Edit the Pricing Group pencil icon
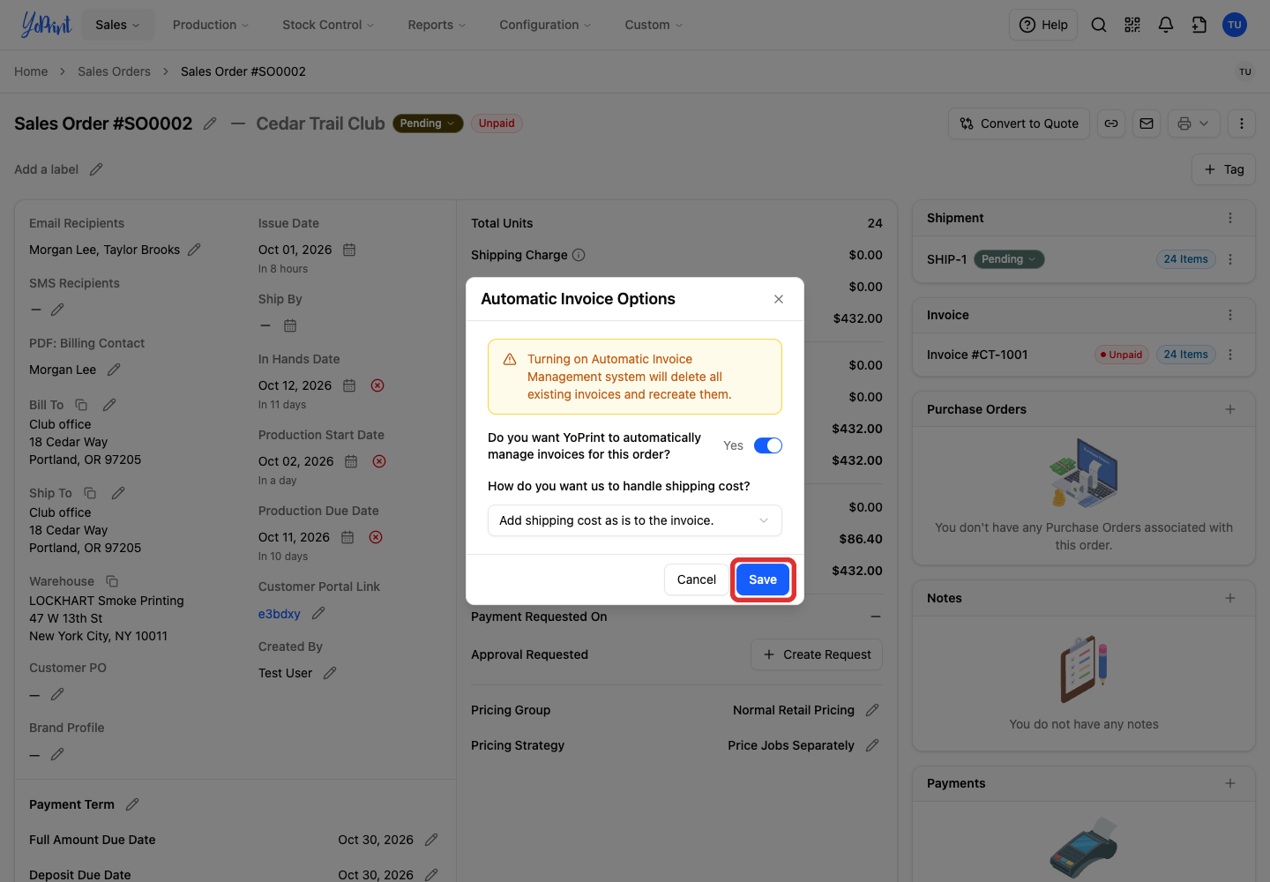The width and height of the screenshot is (1270, 882). (872, 710)
